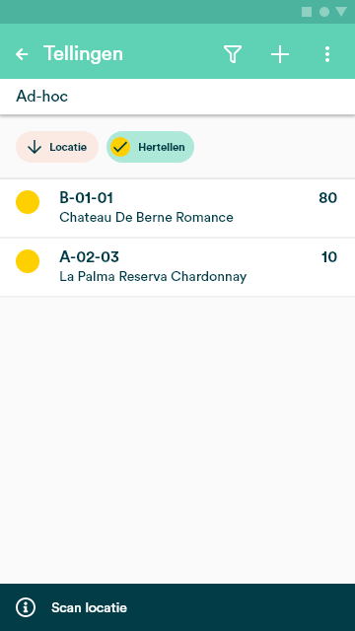The image size is (355, 631).
Task: Open the B-01-01 location entry
Action: pos(177,208)
